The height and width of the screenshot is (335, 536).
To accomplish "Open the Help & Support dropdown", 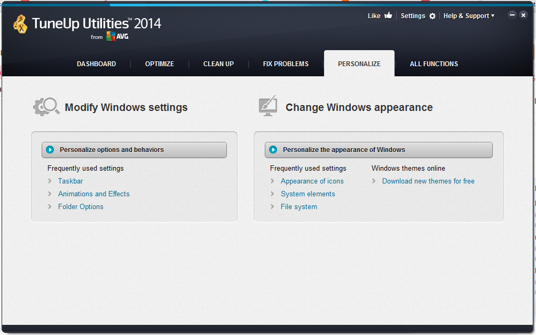I will [469, 15].
